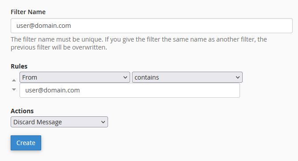298x161 pixels.
Task: Click the Actions heading
Action: (x=22, y=111)
